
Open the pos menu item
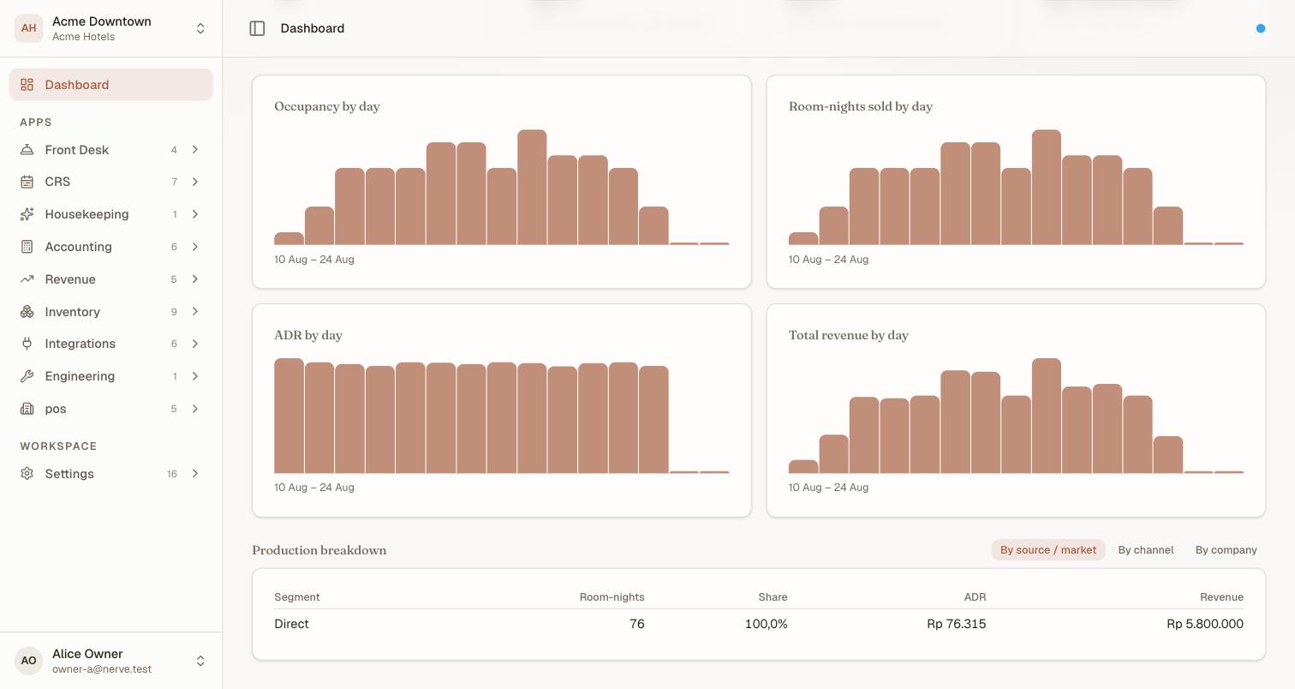click(111, 409)
